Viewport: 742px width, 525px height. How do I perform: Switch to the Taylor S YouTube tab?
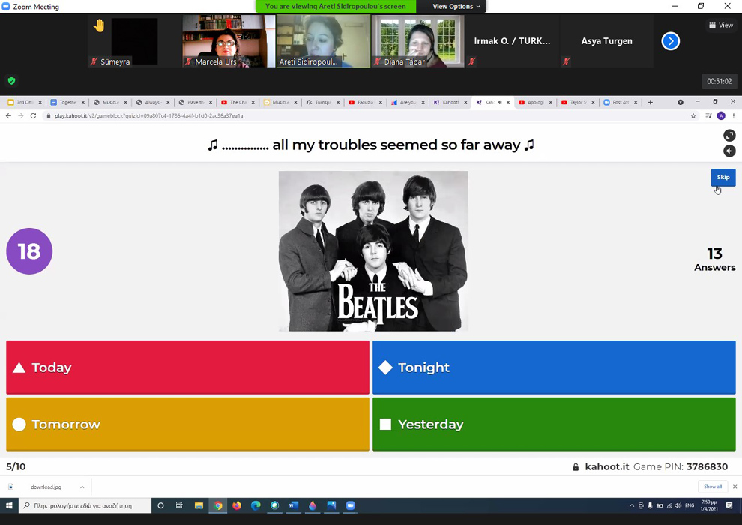tap(577, 102)
